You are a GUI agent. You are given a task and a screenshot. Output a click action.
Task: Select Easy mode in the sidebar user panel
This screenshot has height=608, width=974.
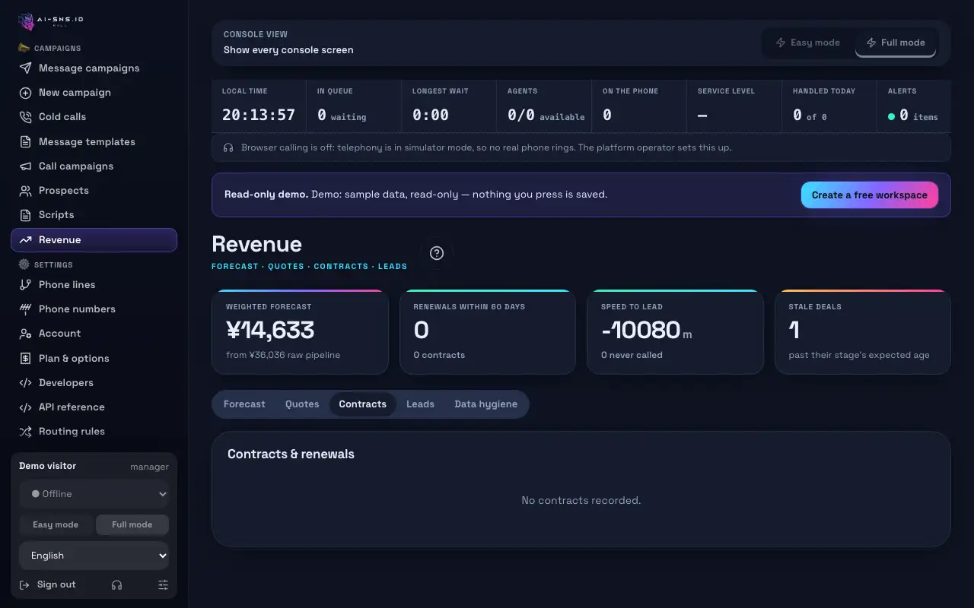point(56,524)
